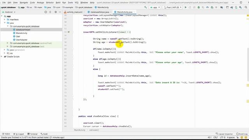Expand the com.example.quiz4_database test package

(8, 46)
